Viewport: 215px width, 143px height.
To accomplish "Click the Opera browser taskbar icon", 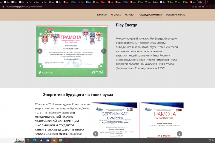I will pos(67,140).
